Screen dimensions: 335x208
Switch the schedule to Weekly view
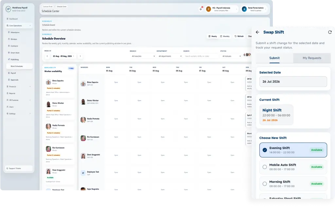(x=213, y=36)
